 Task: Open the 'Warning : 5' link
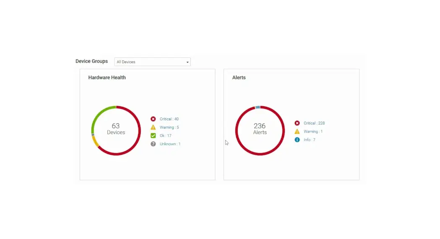tap(169, 127)
